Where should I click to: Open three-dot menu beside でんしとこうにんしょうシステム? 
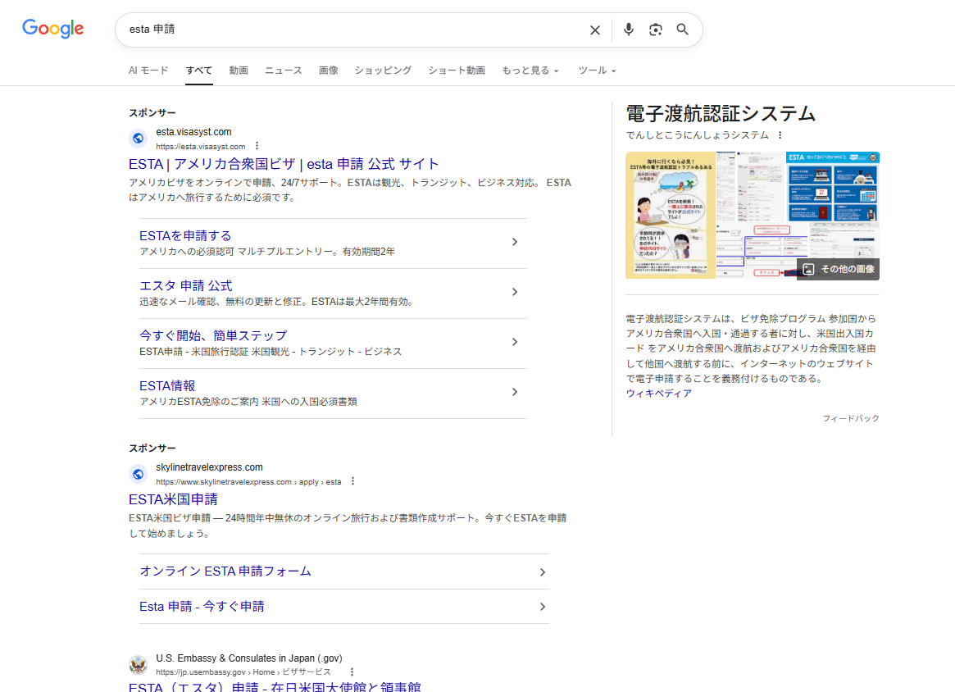click(x=780, y=135)
